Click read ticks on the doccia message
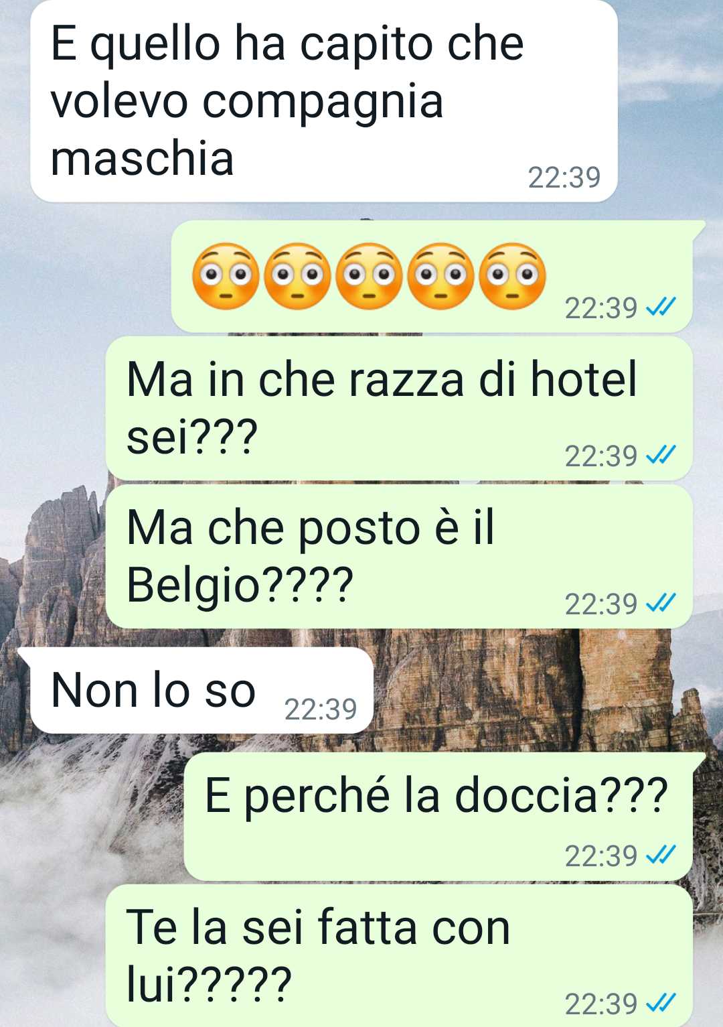The height and width of the screenshot is (1027, 723). point(661,855)
